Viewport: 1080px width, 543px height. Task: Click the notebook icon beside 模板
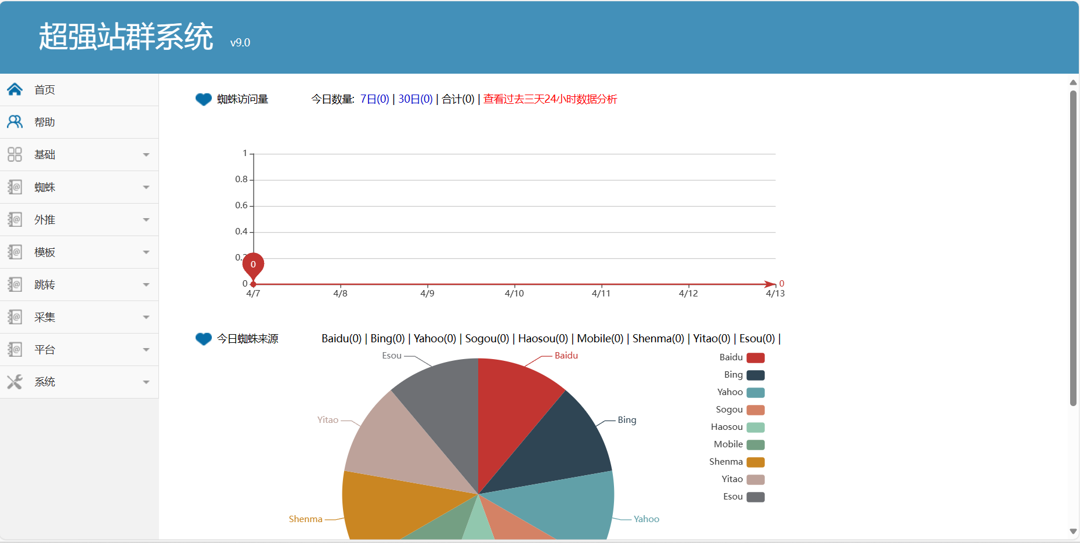pos(15,252)
